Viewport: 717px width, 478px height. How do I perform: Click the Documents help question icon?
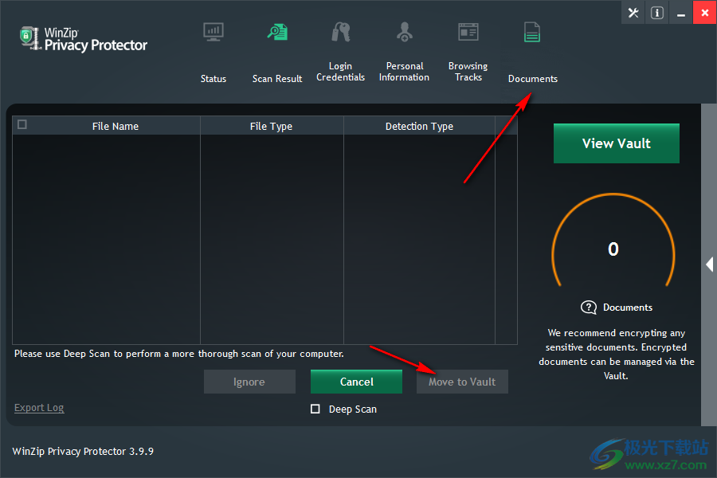pos(589,308)
